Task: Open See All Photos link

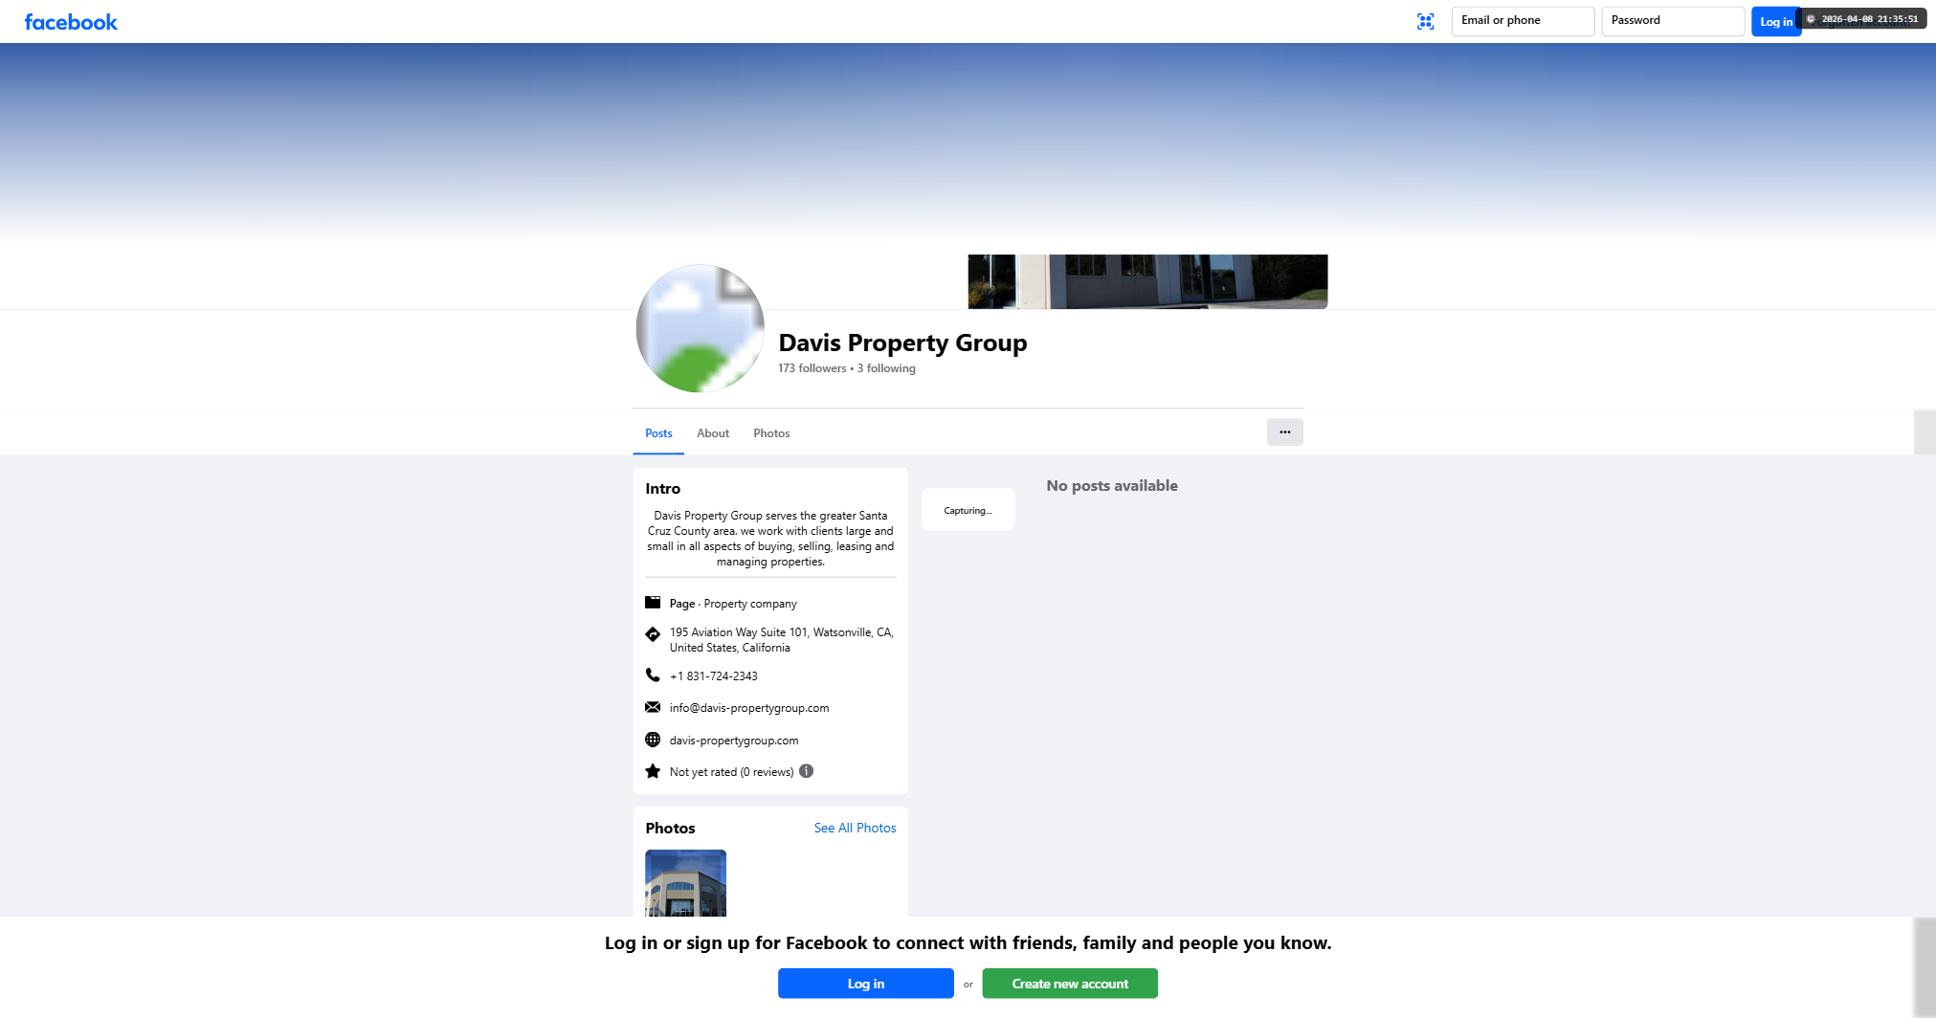Action: tap(855, 828)
